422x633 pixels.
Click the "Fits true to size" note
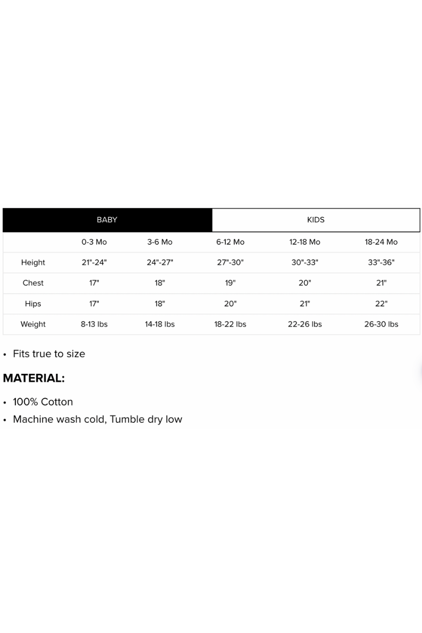[49, 354]
